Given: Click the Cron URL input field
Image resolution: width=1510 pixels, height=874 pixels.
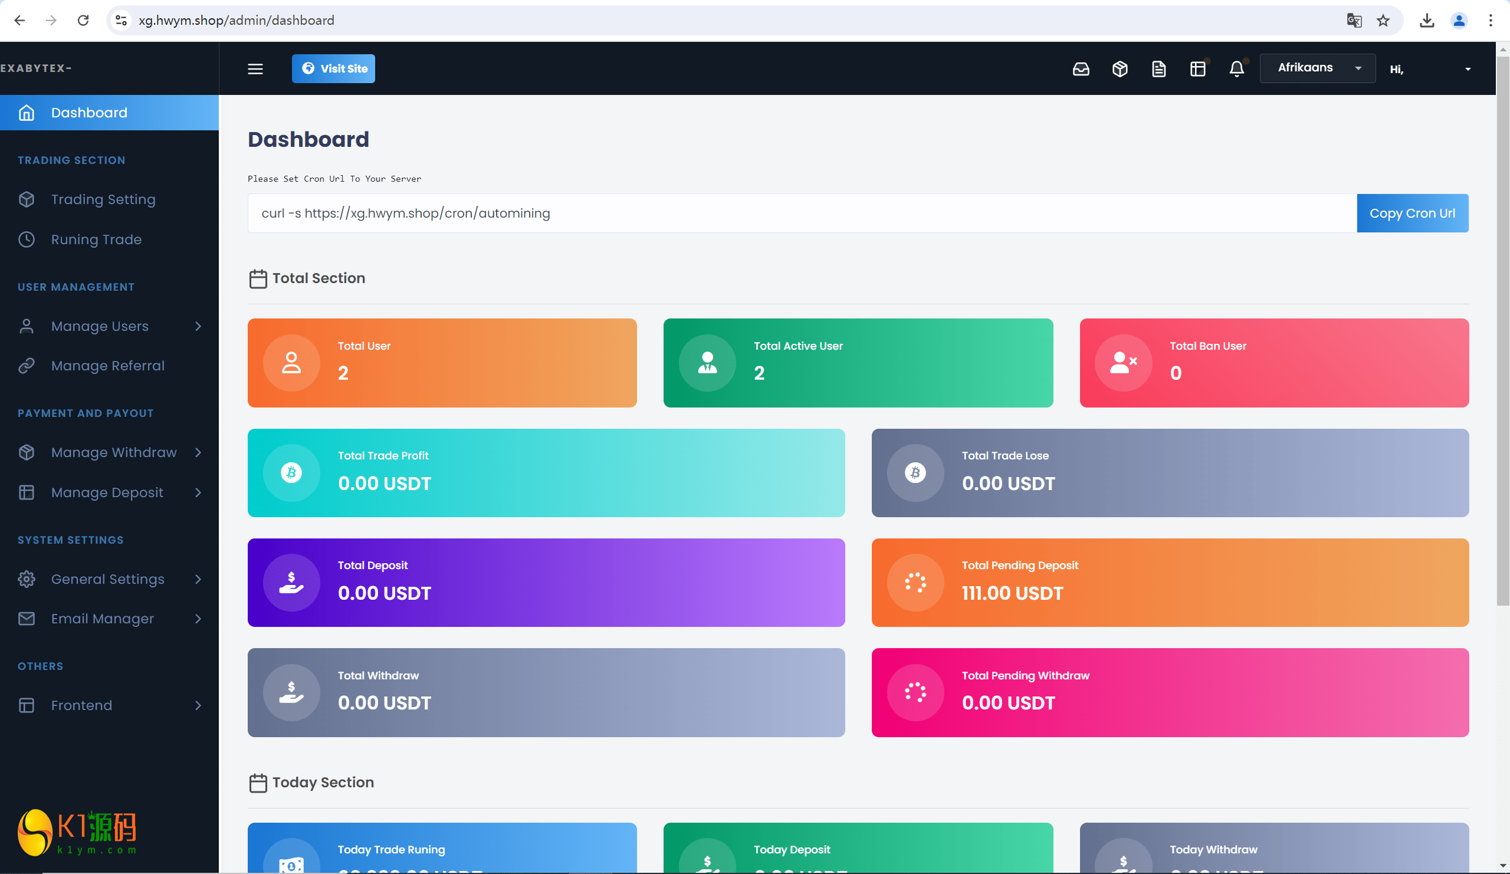Looking at the screenshot, I should (x=802, y=213).
